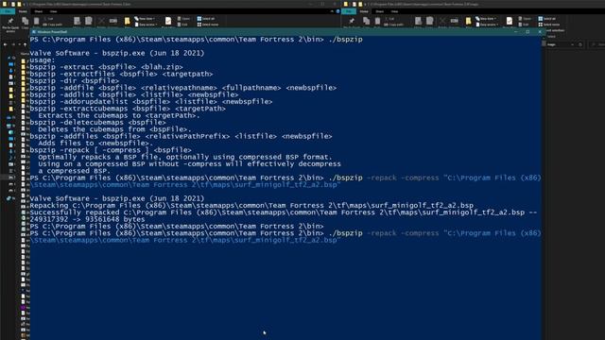Click Select none in right Explorer ribbon

(548, 25)
